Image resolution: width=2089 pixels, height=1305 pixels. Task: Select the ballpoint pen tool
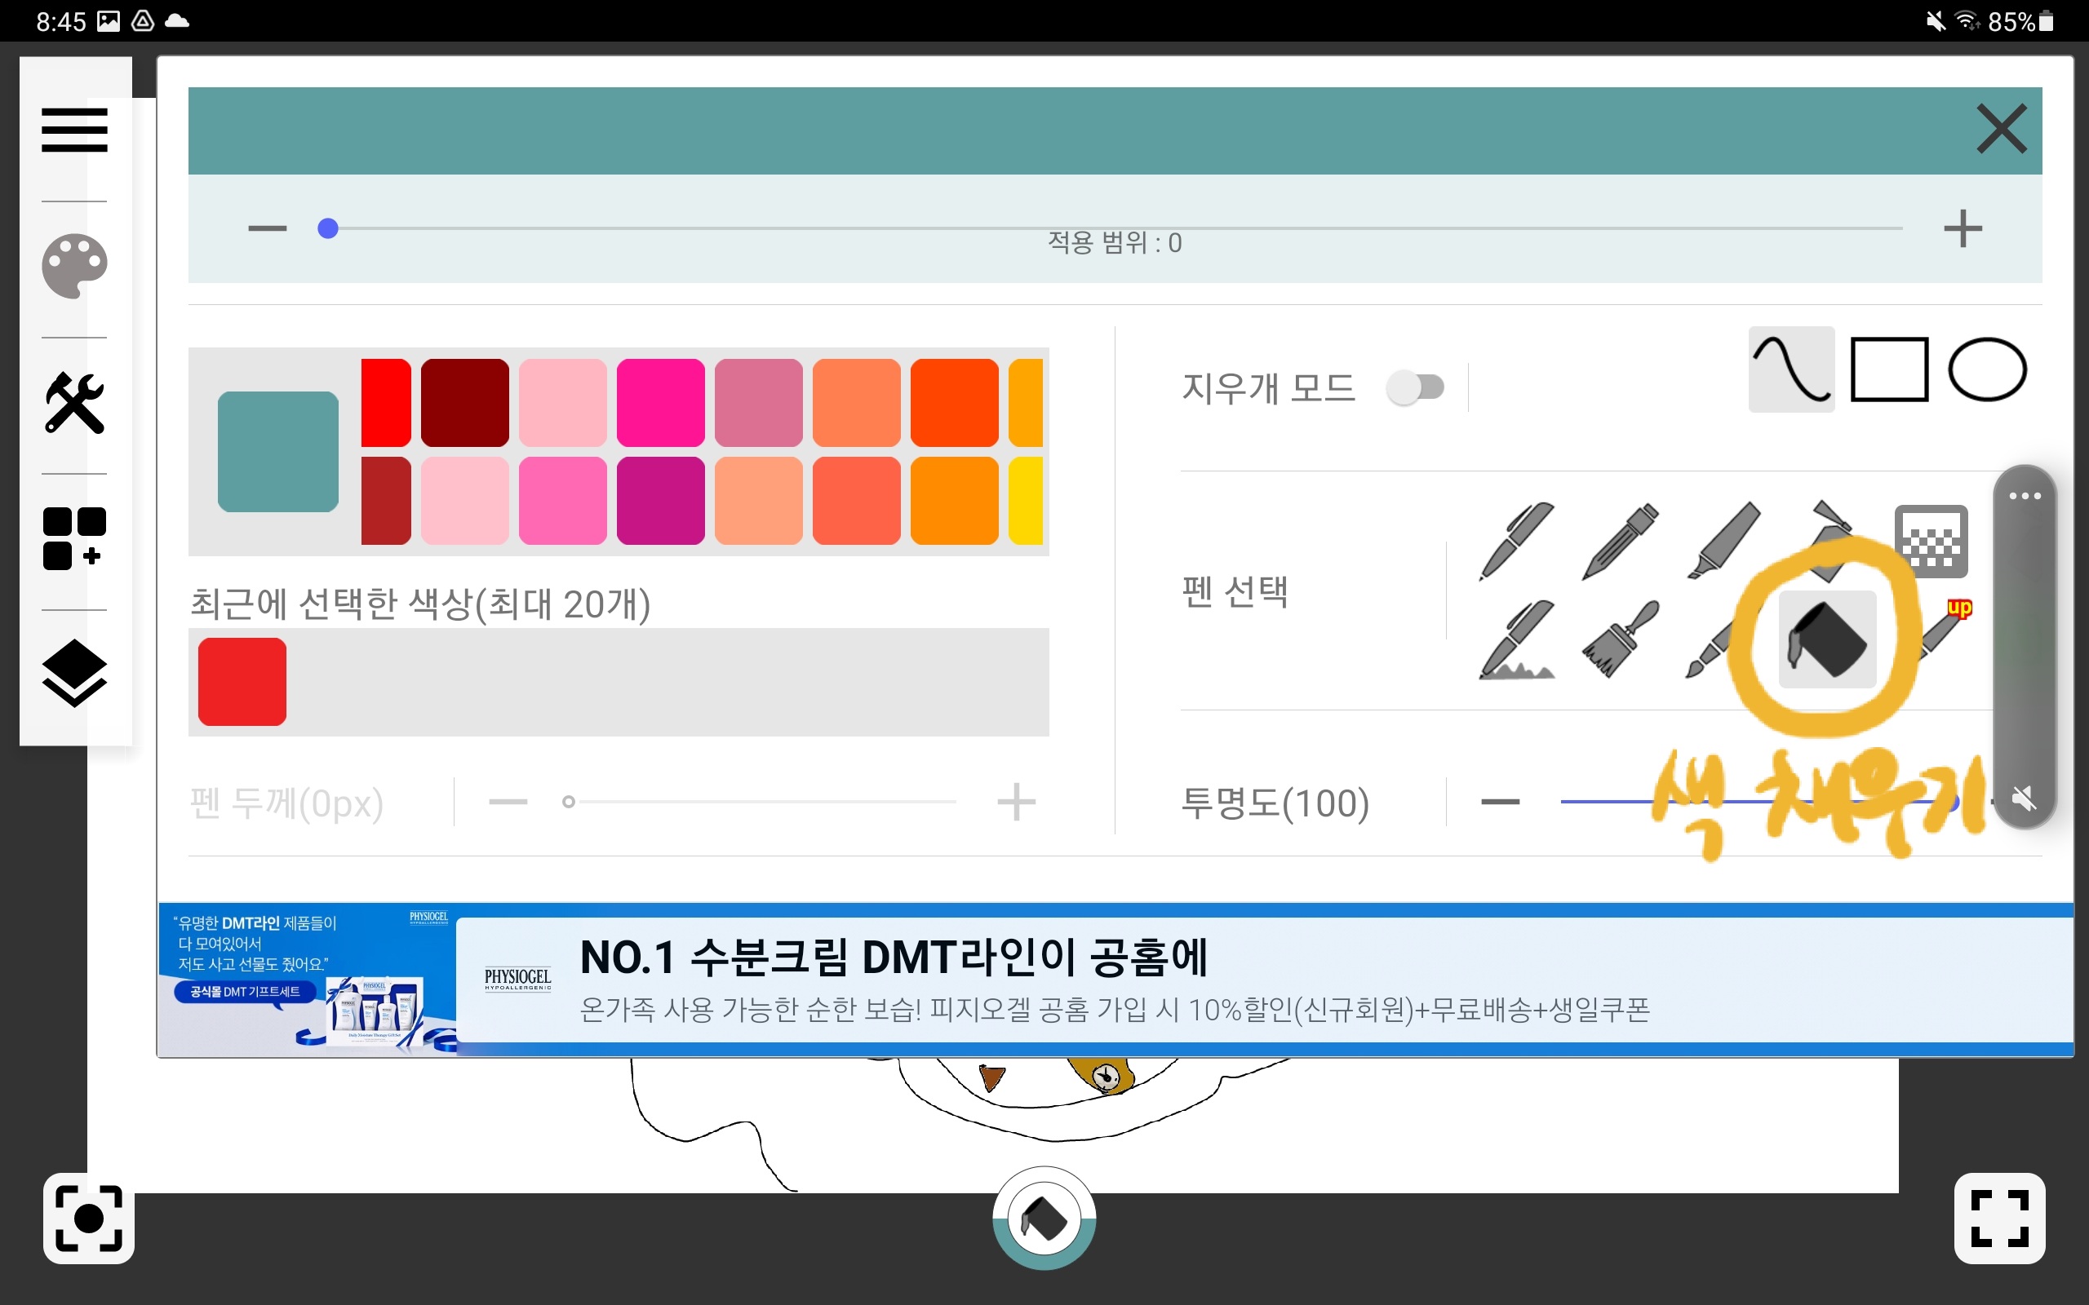(1517, 540)
